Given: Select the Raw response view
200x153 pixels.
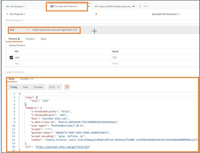Looking at the screenshot, I should pyautogui.click(x=25, y=87).
